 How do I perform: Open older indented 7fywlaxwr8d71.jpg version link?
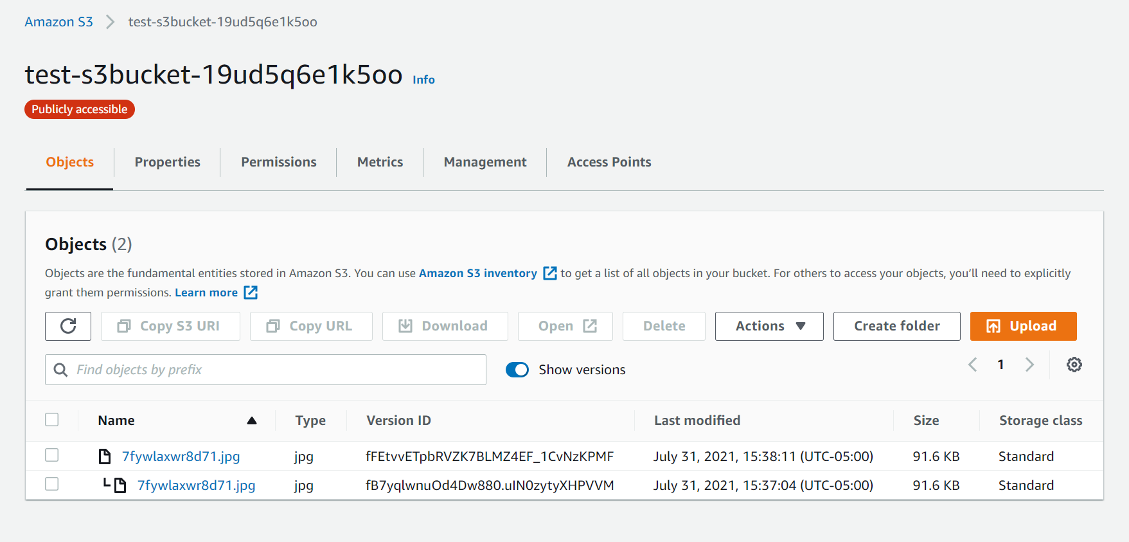coord(197,485)
